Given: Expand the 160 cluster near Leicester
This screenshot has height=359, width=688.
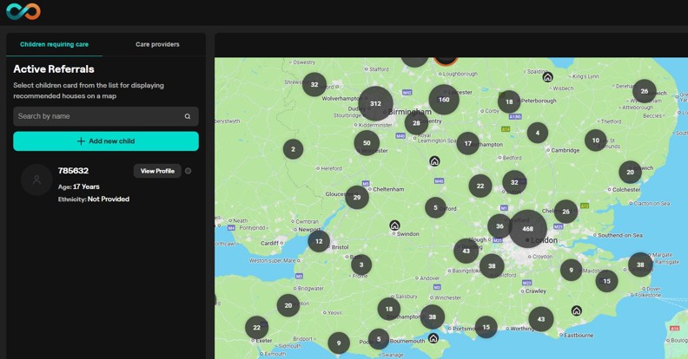Looking at the screenshot, I should pyautogui.click(x=444, y=99).
